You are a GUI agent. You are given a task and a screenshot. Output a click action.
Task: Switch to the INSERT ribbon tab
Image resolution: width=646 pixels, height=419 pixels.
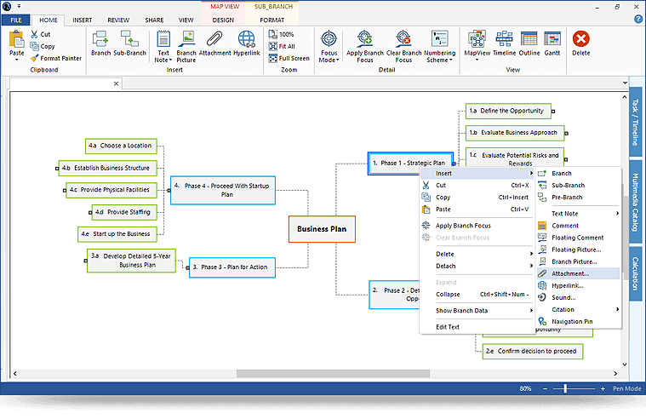pos(82,20)
